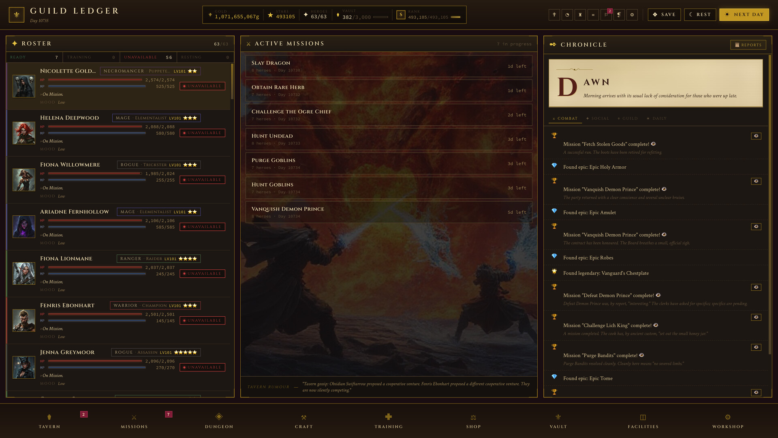Screen dimensions: 778x438
Task: Toggle eye button for Defeat Demon Prince entry
Action: click(x=756, y=287)
